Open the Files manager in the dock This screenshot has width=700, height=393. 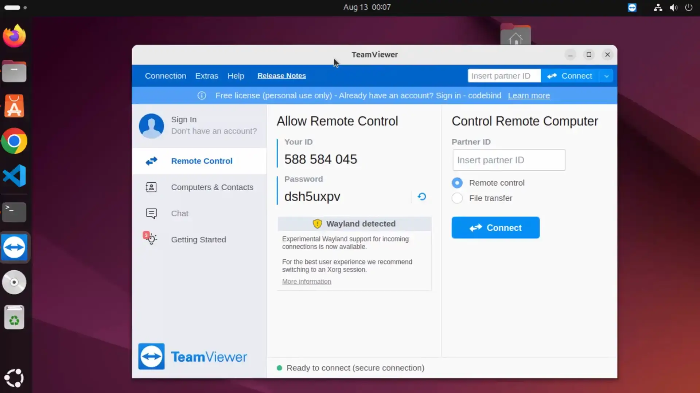[x=14, y=71]
